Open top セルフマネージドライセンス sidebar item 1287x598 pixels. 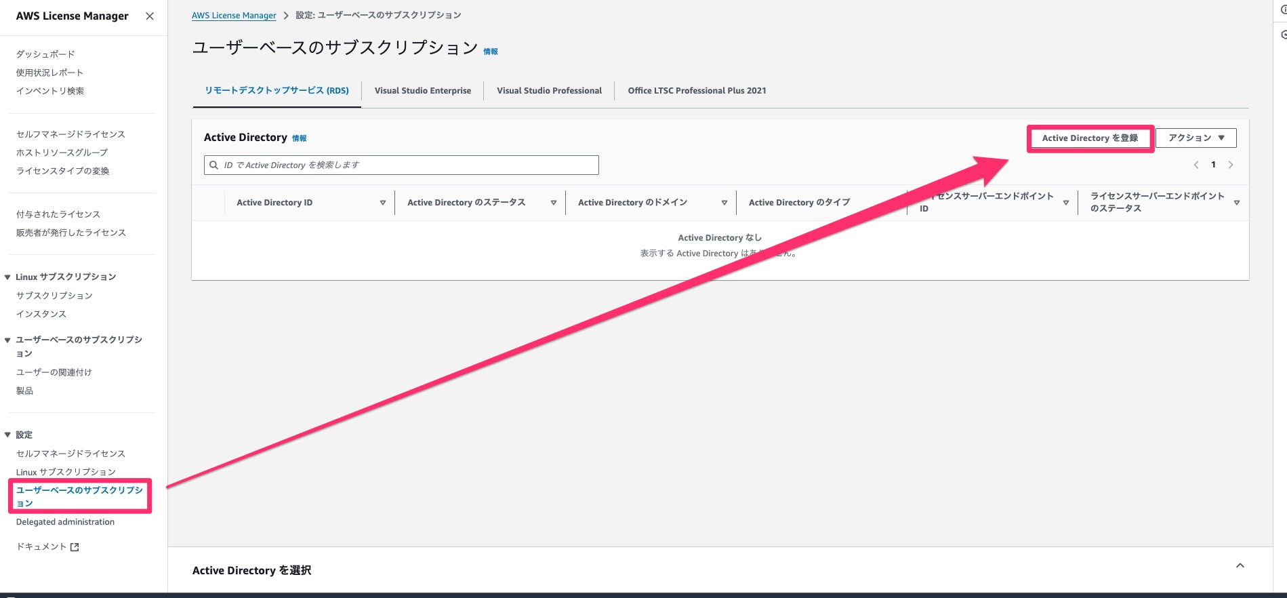click(70, 134)
